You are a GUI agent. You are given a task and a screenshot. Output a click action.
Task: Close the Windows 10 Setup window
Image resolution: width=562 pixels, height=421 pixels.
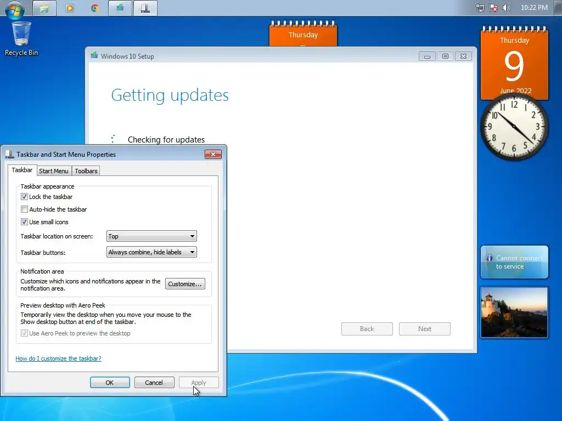[463, 56]
